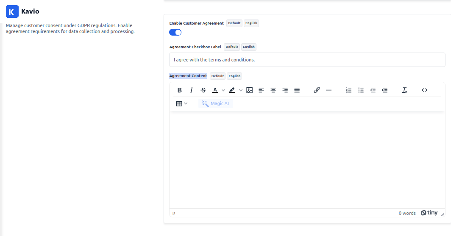Open source code view
This screenshot has width=451, height=236.
click(425, 90)
